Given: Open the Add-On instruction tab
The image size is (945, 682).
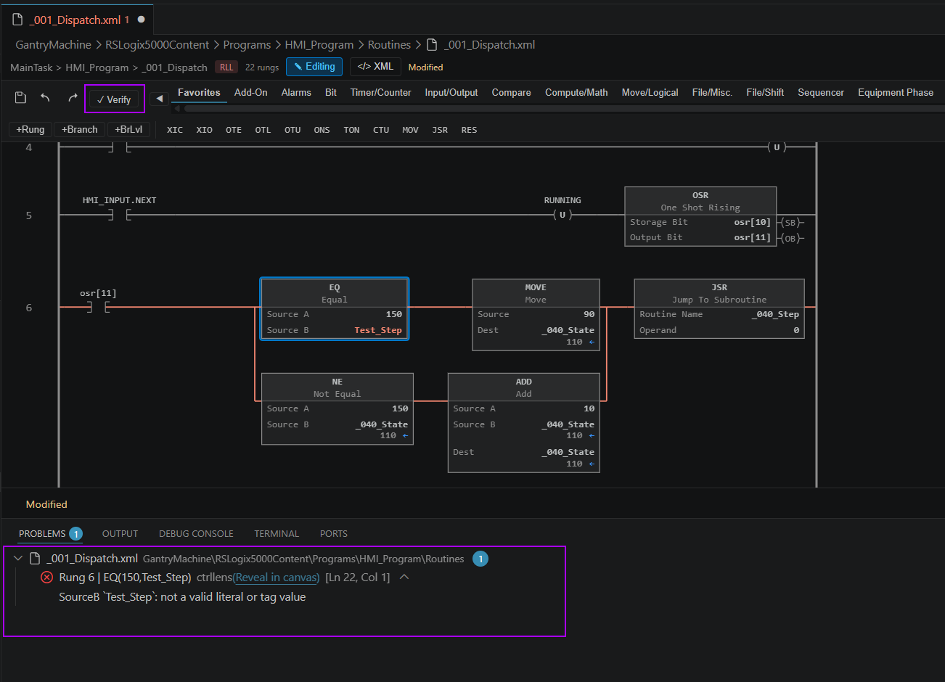Looking at the screenshot, I should pyautogui.click(x=250, y=93).
